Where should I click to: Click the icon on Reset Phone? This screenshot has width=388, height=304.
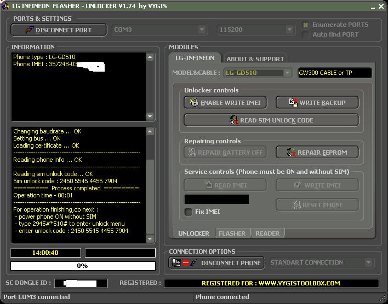click(296, 204)
